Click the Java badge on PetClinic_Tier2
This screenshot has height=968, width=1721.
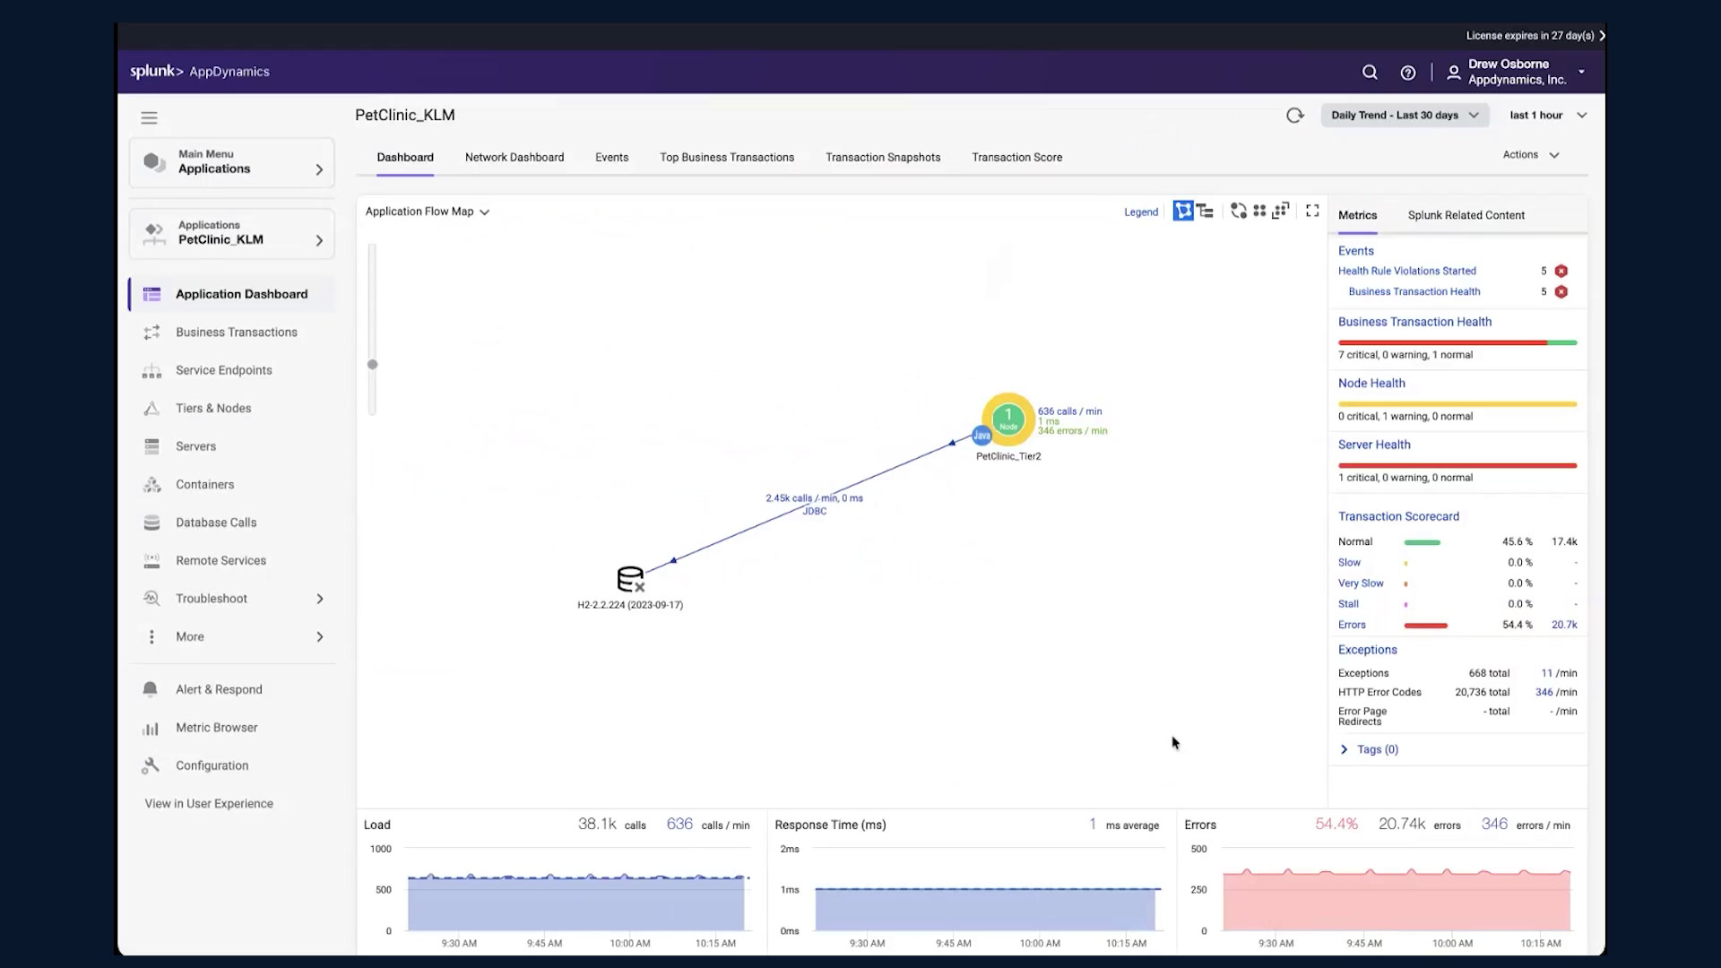tap(982, 436)
